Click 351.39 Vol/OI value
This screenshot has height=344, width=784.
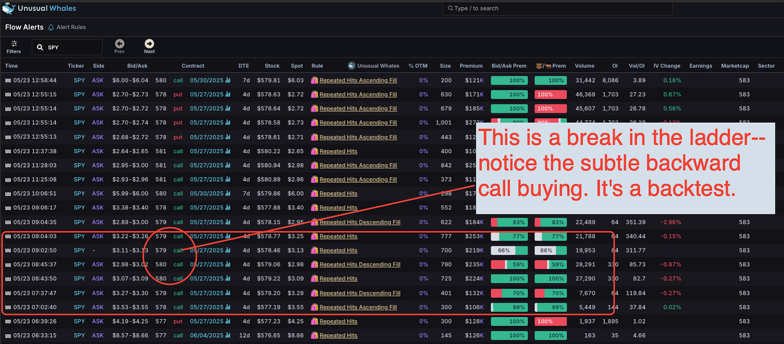click(x=635, y=222)
